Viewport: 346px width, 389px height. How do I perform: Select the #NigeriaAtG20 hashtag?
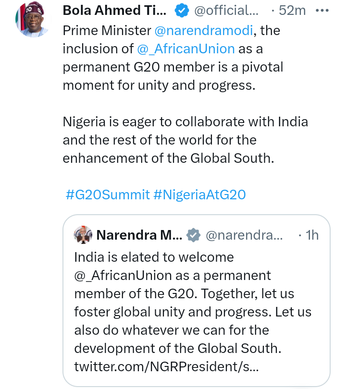tap(199, 194)
